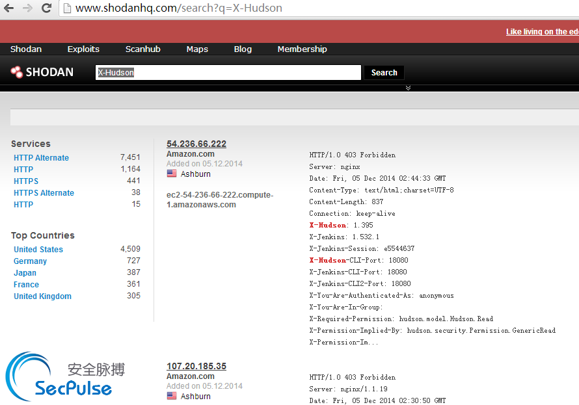Screen dimensions: 579x405
Task: Click the 'Content-Length: 837' line
Action: tap(346, 202)
